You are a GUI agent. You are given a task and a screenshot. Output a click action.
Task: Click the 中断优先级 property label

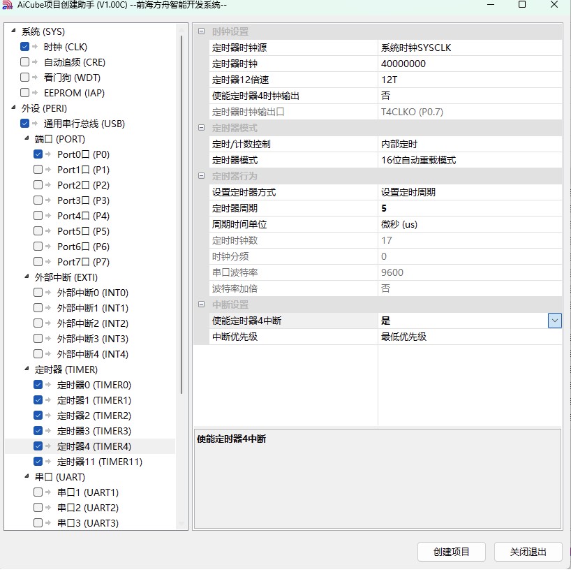coord(235,337)
